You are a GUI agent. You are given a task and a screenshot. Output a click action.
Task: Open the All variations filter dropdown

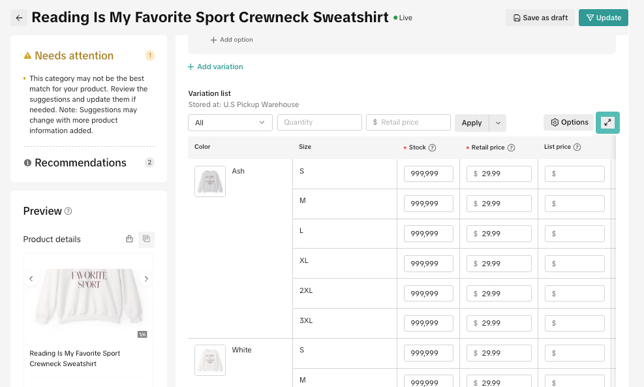(230, 123)
